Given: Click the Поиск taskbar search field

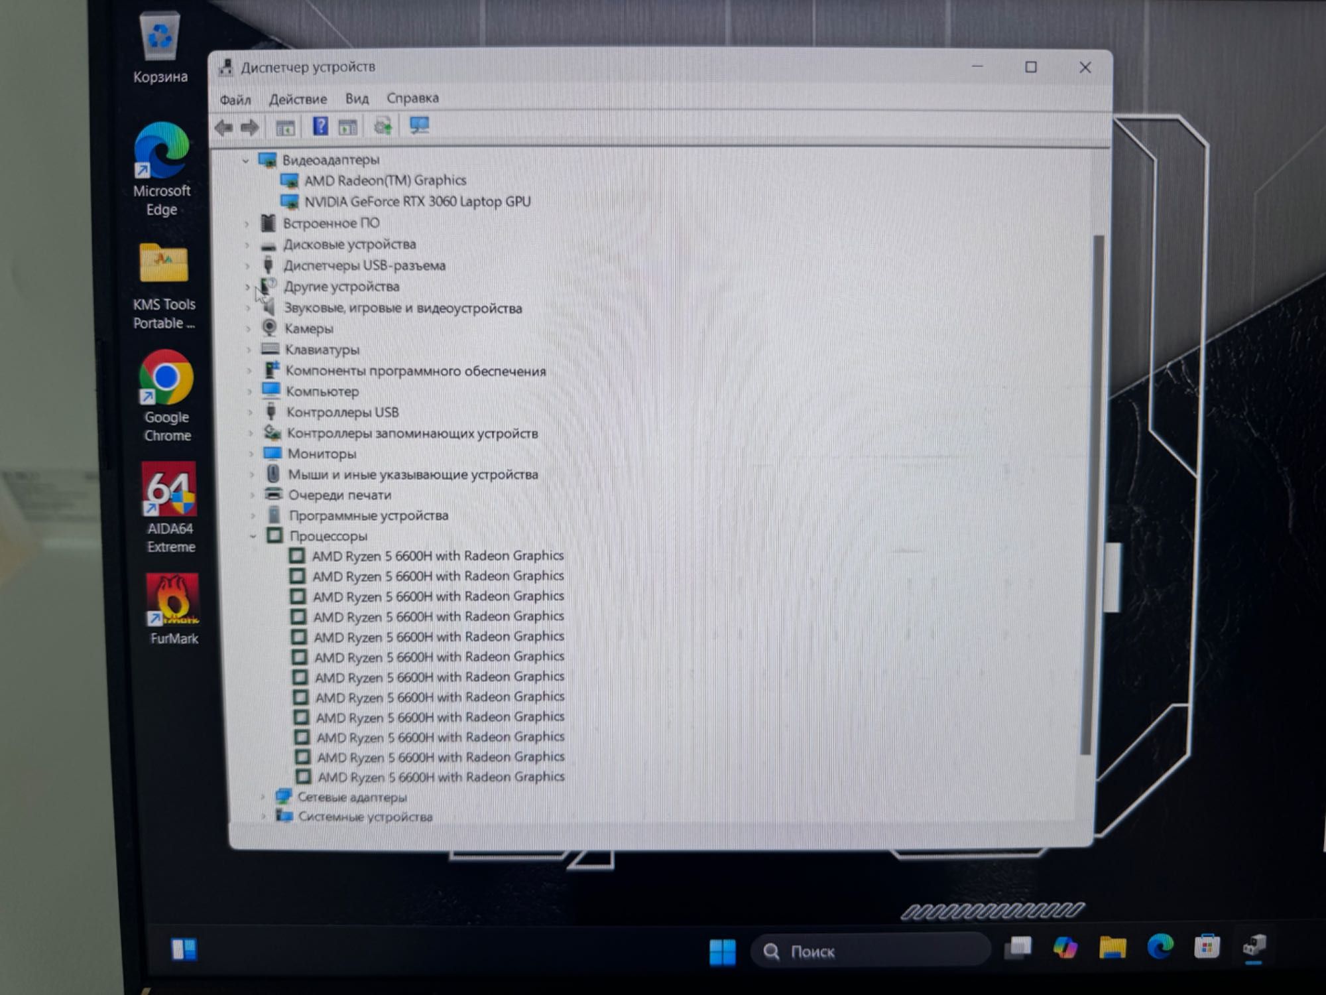Looking at the screenshot, I should (x=871, y=951).
